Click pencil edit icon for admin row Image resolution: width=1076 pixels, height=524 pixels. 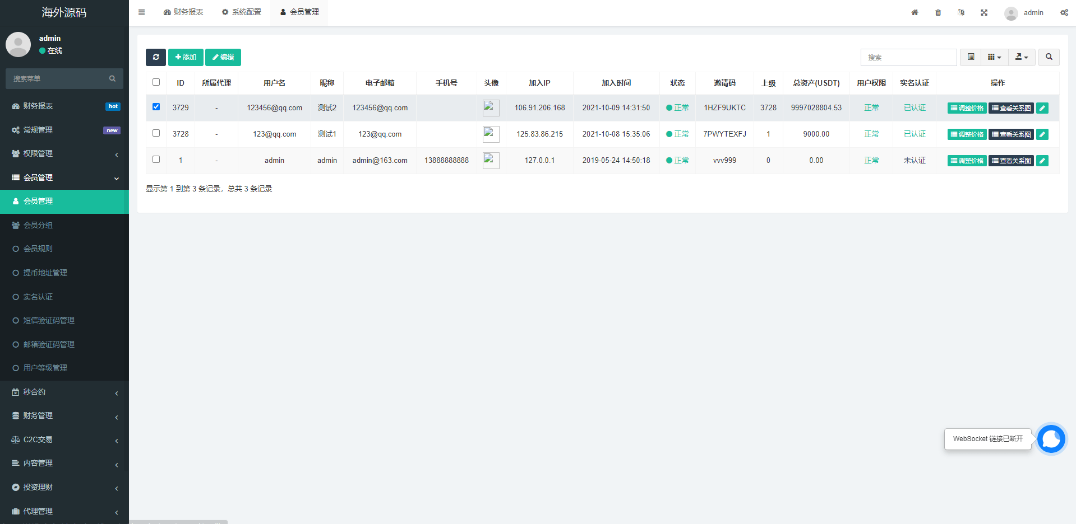[x=1042, y=161]
